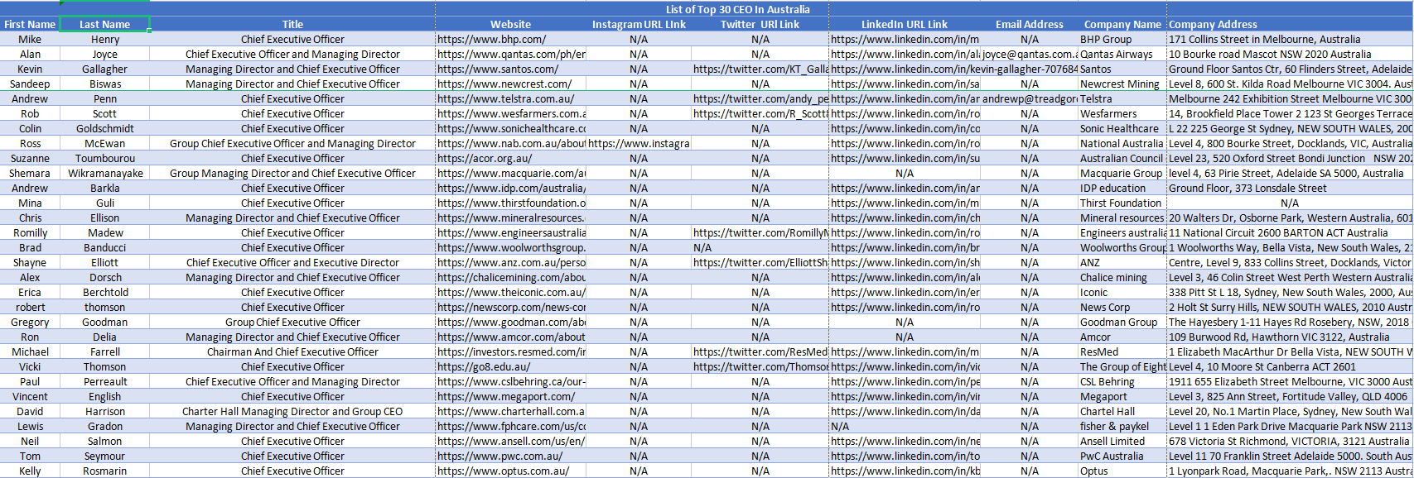Viewport: 1414px width, 478px height.
Task: Open the santos.com website link
Action: point(498,69)
